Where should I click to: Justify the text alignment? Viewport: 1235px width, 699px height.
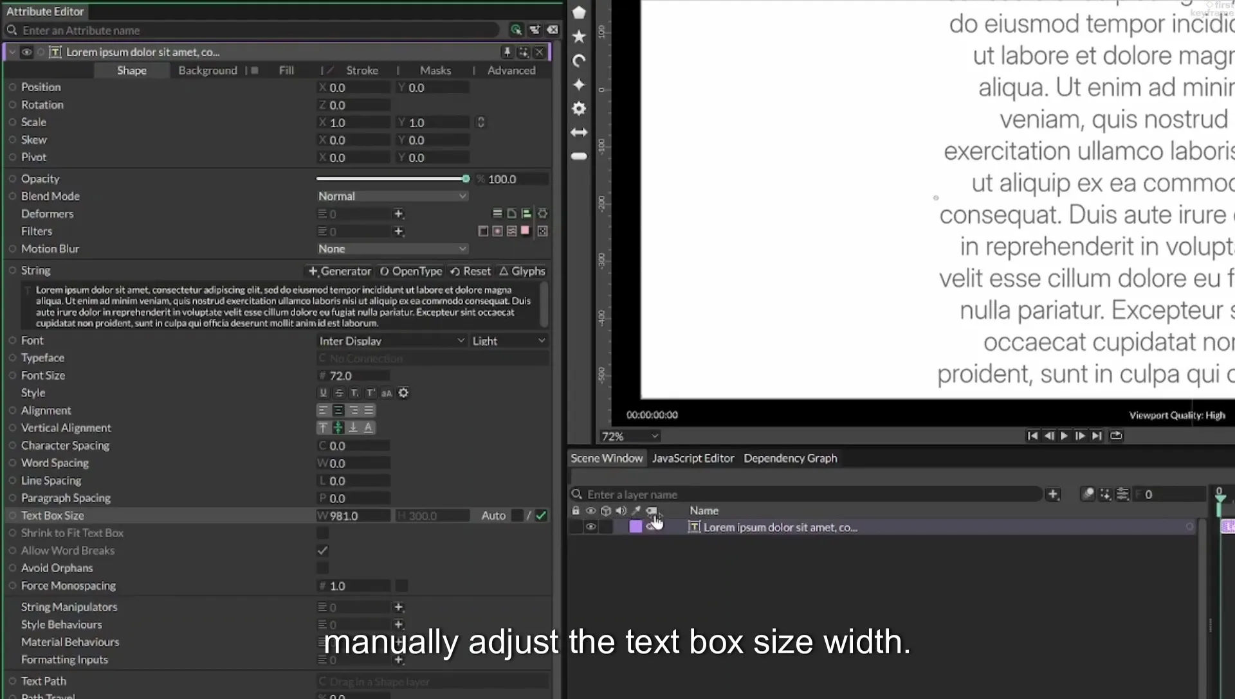coord(369,411)
